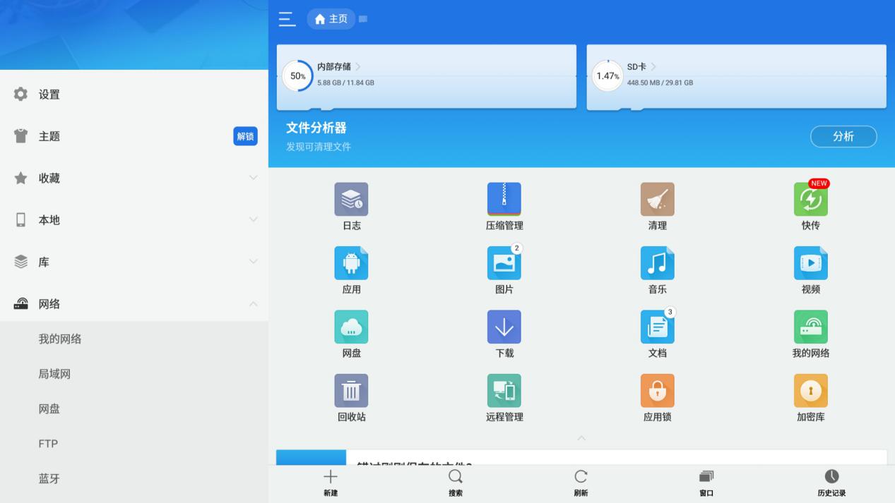This screenshot has height=503, width=895.
Task: Click 448.50 MB / 29.81 GB text
Action: (660, 83)
